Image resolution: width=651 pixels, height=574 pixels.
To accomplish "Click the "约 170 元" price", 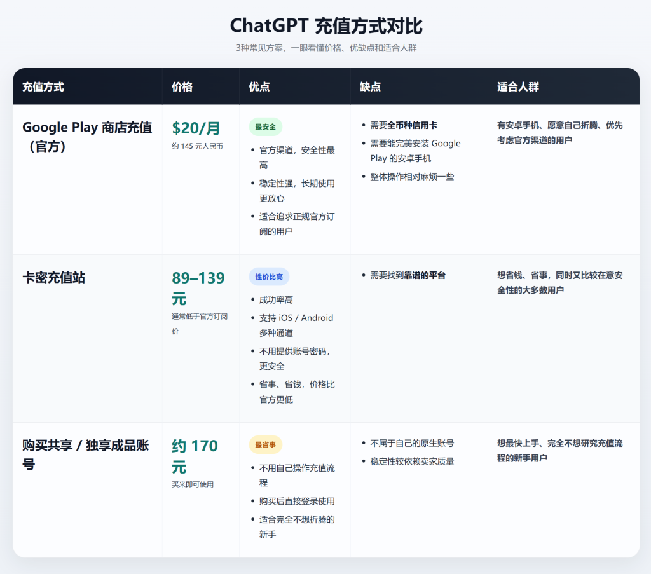I will click(x=195, y=456).
